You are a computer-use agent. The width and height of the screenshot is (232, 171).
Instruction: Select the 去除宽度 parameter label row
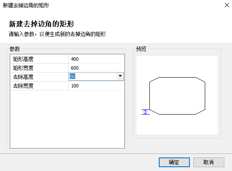(39, 86)
